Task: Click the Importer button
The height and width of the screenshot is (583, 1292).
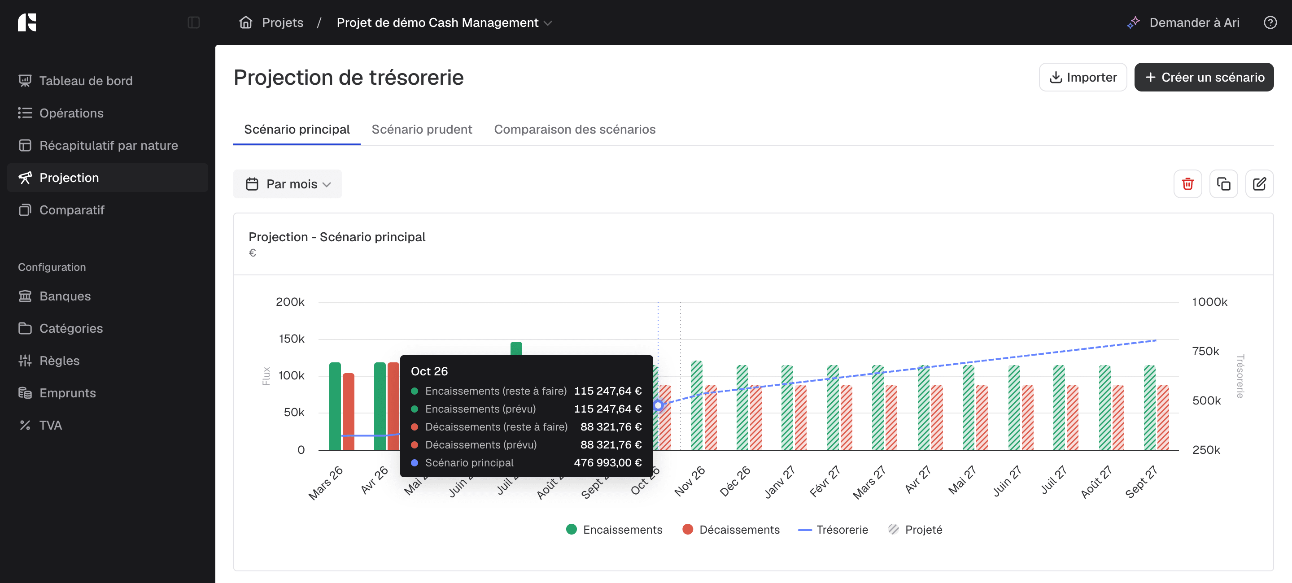Action: pyautogui.click(x=1083, y=77)
